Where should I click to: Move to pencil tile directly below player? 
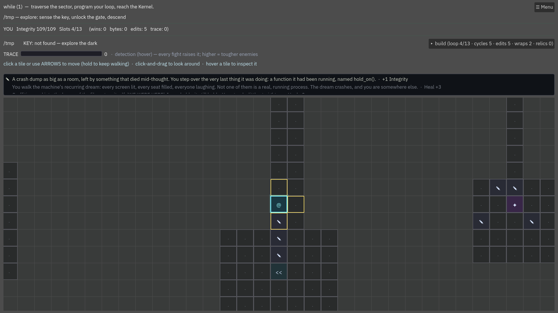pos(279,221)
